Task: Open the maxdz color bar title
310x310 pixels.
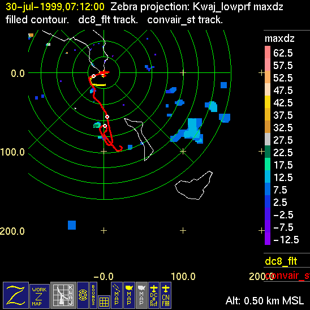Action: pos(279,38)
